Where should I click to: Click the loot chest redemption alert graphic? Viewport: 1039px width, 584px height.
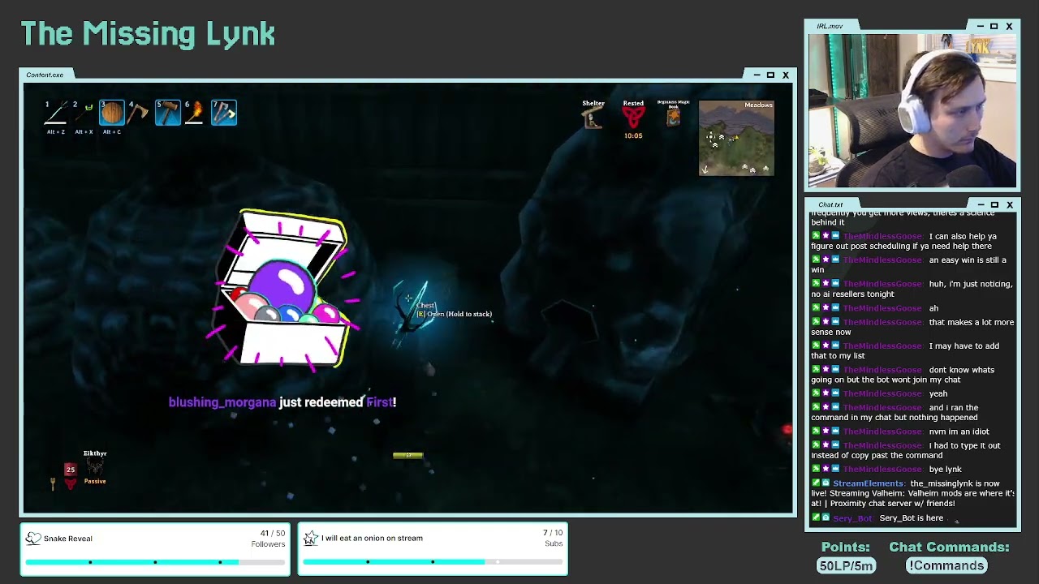pos(284,290)
